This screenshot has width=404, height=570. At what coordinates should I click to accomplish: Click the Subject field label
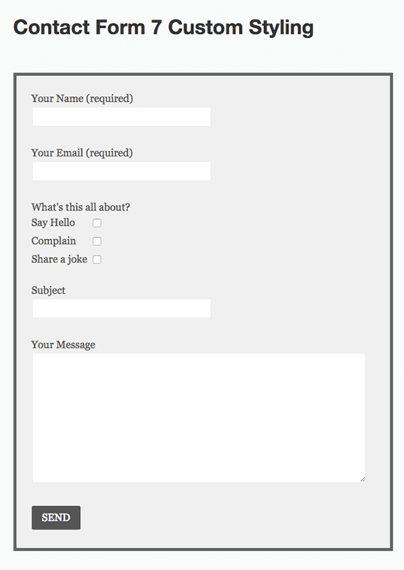pyautogui.click(x=48, y=290)
